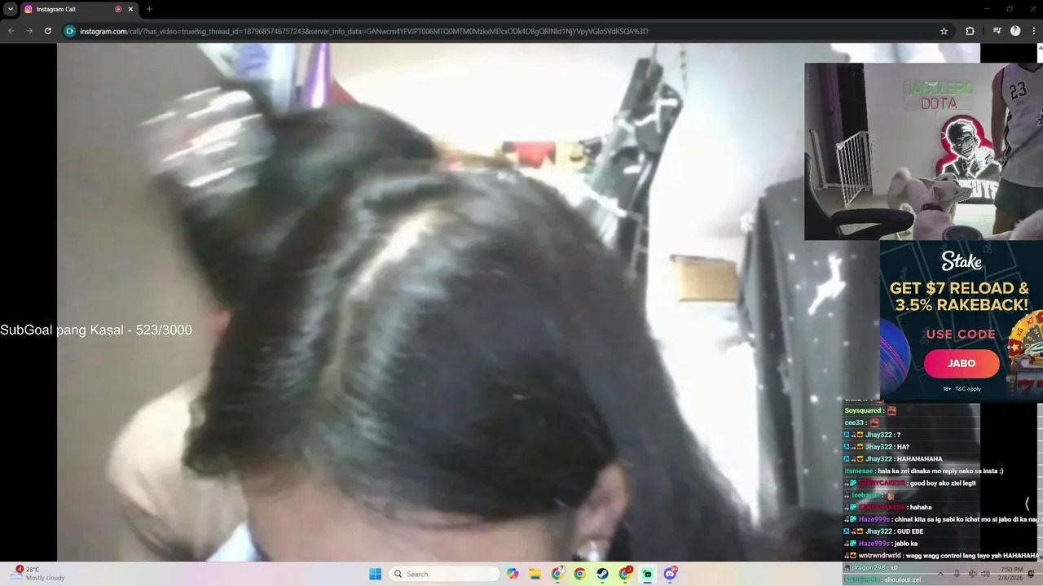The image size is (1043, 586).
Task: Click the Soysquared chat message
Action: click(870, 411)
